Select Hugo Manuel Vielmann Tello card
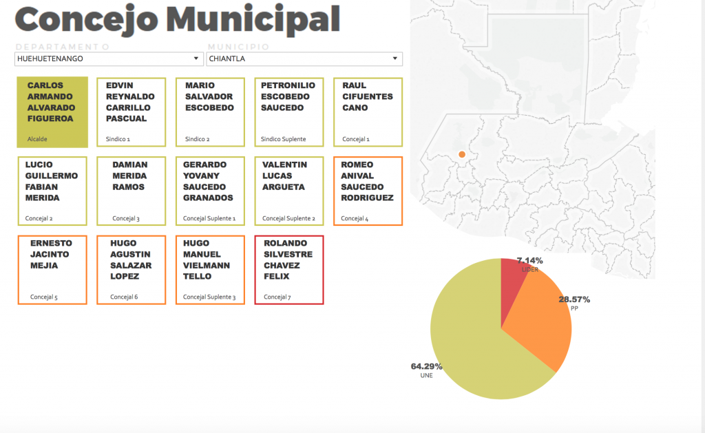Image resolution: width=705 pixels, height=433 pixels. [x=210, y=270]
